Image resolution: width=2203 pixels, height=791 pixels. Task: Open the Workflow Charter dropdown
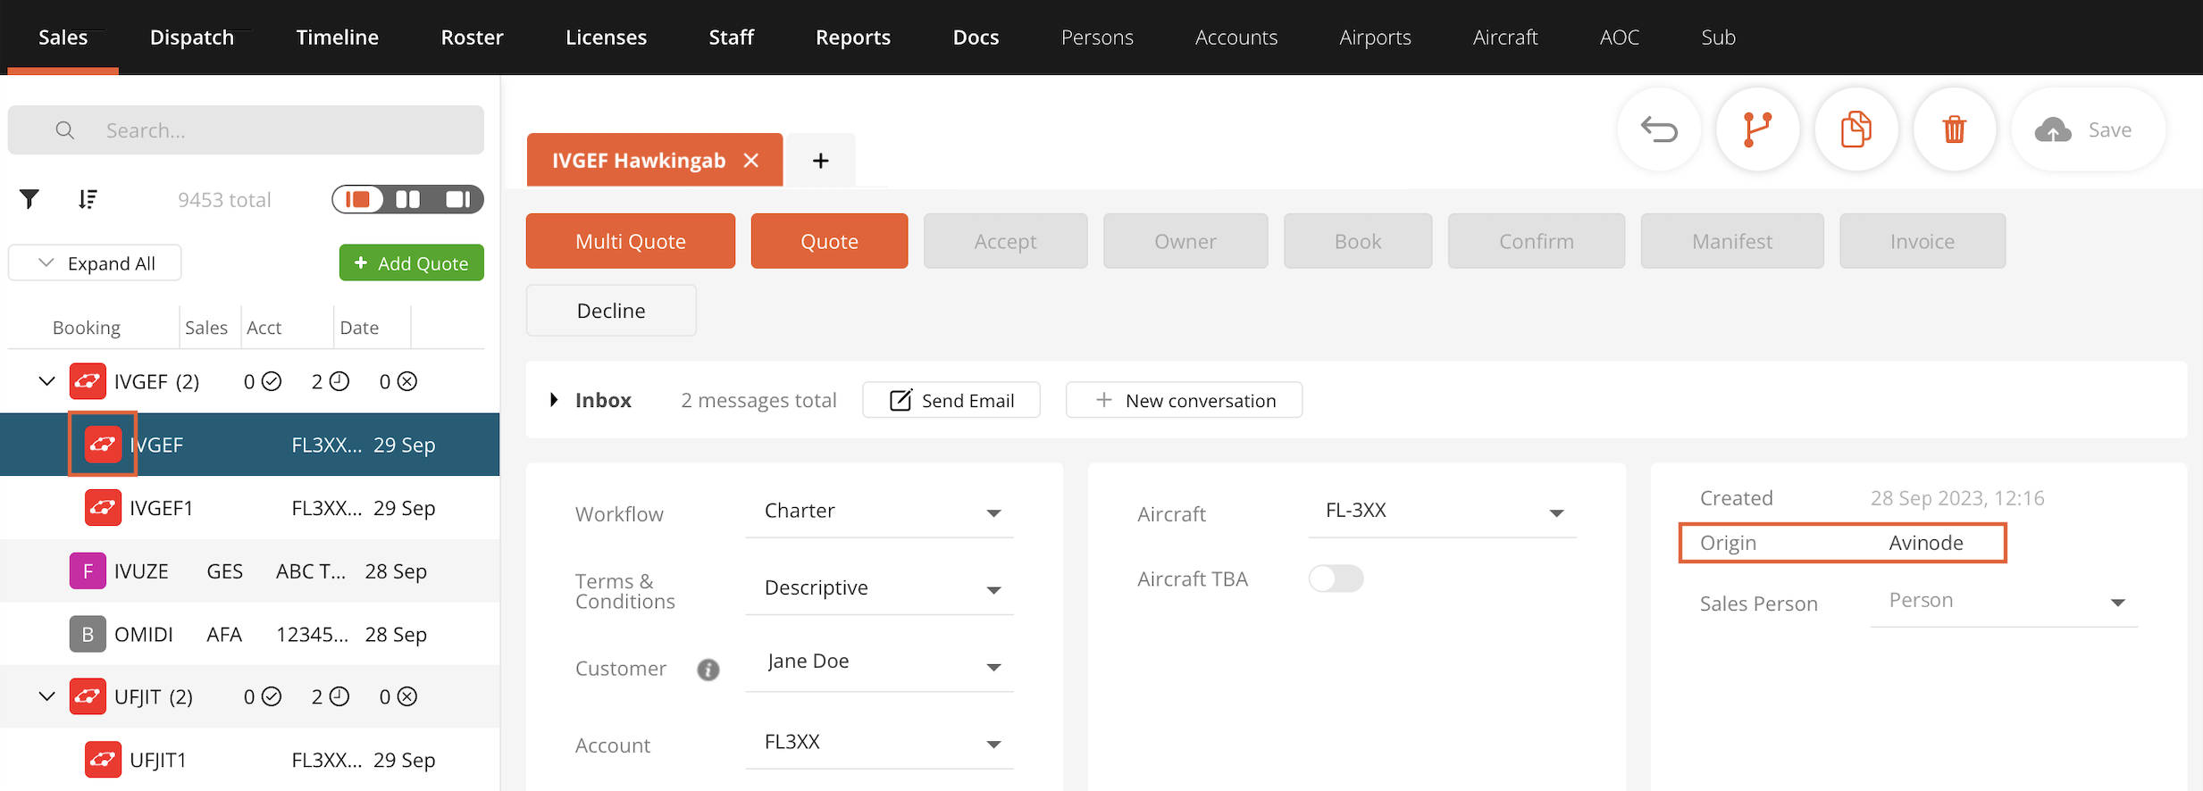[879, 512]
